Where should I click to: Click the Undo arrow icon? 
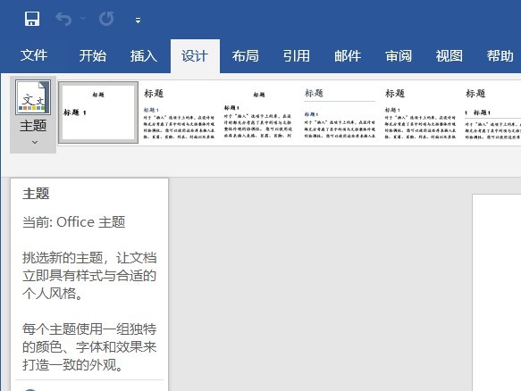point(63,19)
